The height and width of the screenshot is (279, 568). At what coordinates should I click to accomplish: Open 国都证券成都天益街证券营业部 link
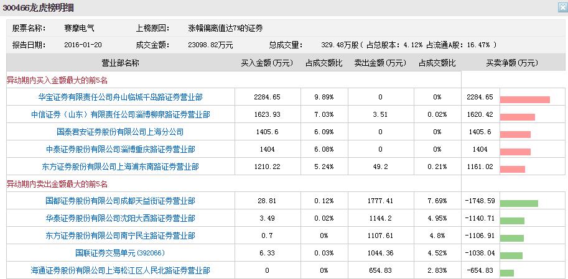[x=120, y=201]
